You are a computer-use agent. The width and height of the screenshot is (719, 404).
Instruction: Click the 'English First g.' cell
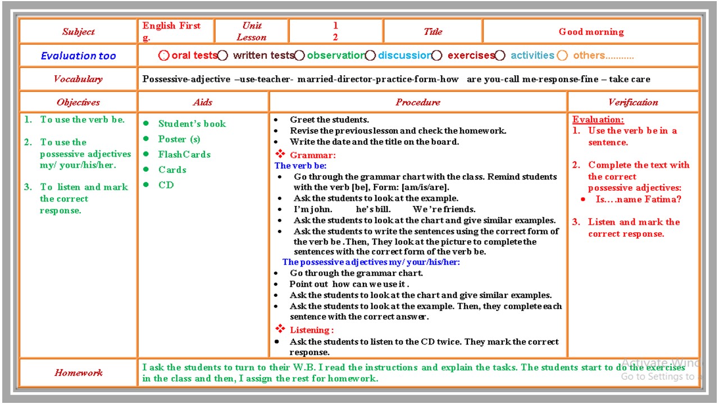point(176,31)
